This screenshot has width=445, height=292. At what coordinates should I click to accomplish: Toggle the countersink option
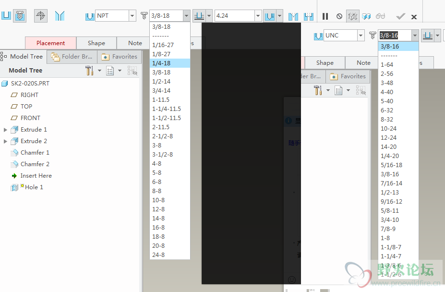tap(293, 16)
